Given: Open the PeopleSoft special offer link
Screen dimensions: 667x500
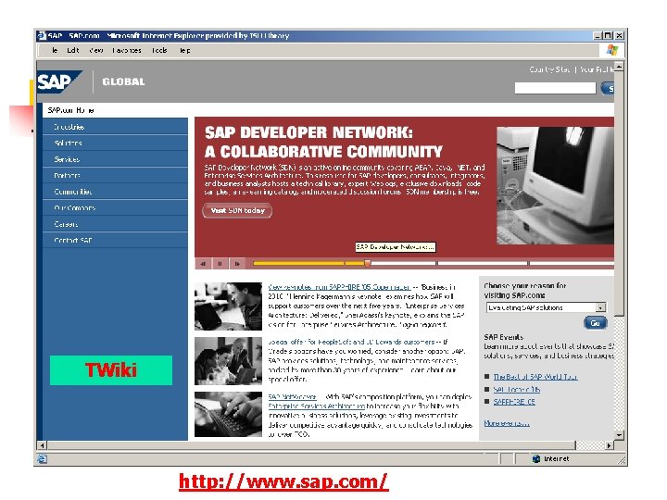Looking at the screenshot, I should (351, 342).
